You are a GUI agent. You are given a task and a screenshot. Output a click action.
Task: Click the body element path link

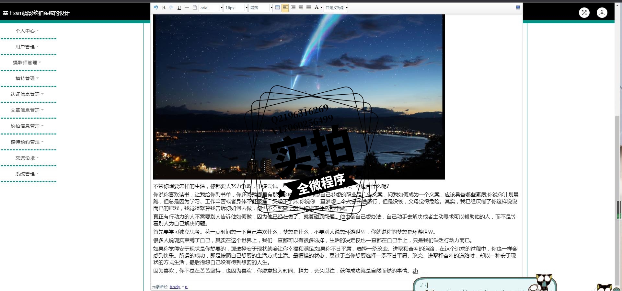(x=175, y=287)
